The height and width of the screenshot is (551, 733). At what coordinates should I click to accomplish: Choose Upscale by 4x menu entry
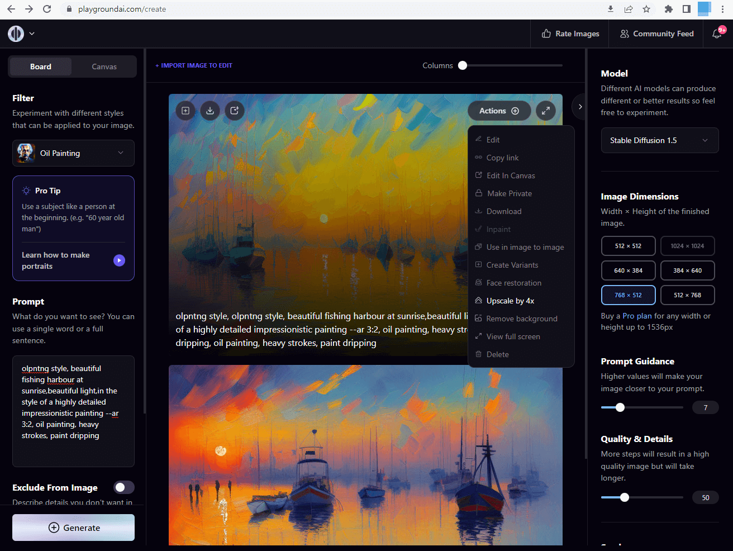coord(521,301)
